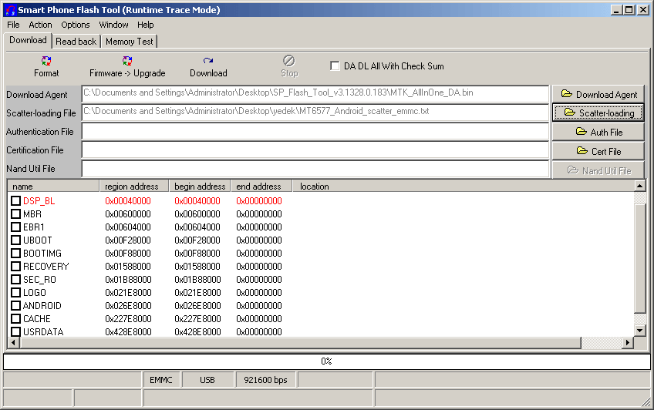Image resolution: width=654 pixels, height=410 pixels.
Task: Enable DA DL All With Check Sum
Action: [x=335, y=66]
